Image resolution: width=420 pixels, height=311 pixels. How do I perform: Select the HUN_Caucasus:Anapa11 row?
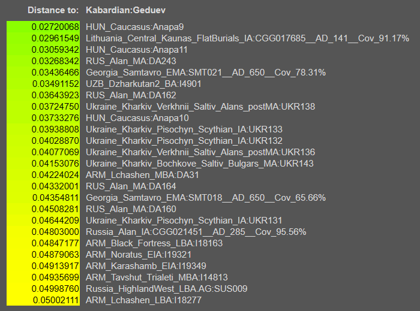click(137, 50)
